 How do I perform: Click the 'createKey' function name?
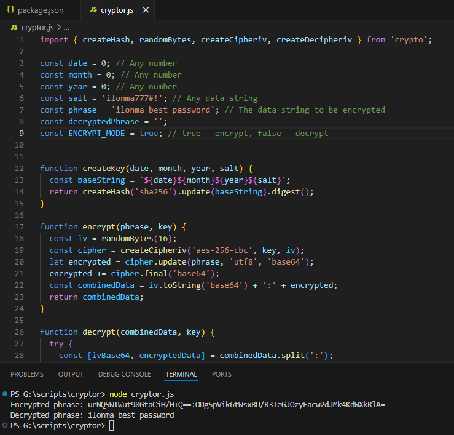coord(104,169)
